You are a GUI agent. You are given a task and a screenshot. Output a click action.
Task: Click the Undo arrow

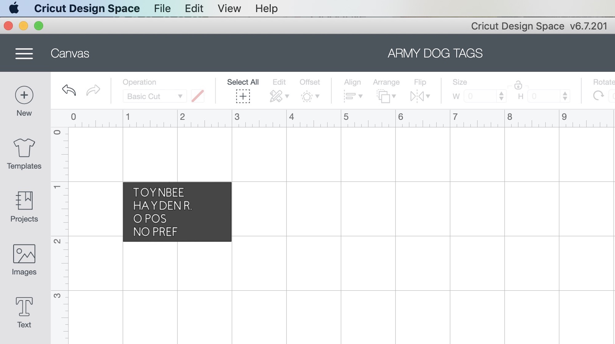coord(69,90)
